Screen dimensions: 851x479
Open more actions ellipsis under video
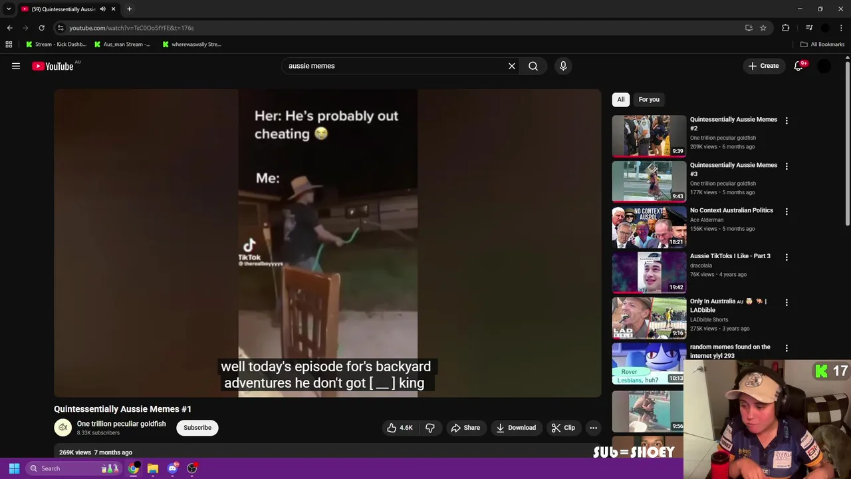(x=593, y=428)
